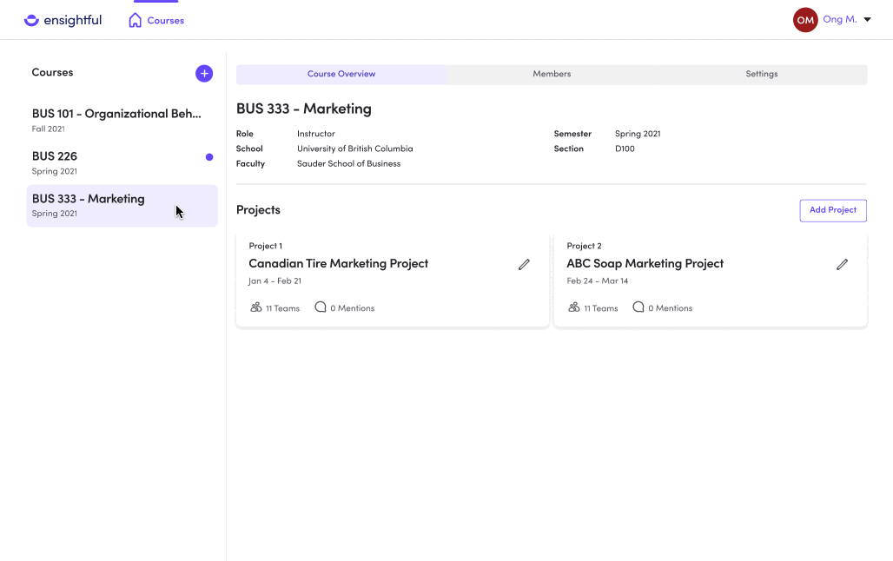The width and height of the screenshot is (893, 561).
Task: Open Canadian Tire Marketing Project title
Action: click(x=338, y=264)
